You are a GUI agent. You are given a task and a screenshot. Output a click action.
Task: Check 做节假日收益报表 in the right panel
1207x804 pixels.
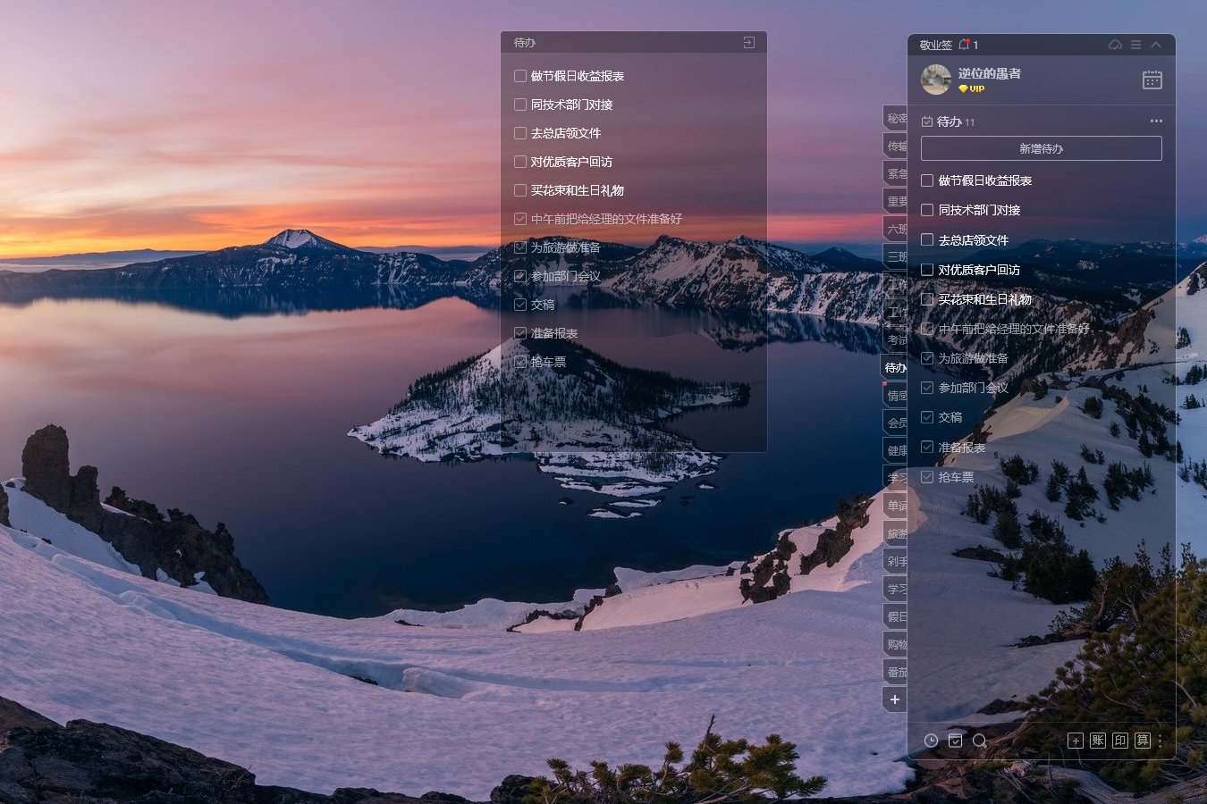927,180
